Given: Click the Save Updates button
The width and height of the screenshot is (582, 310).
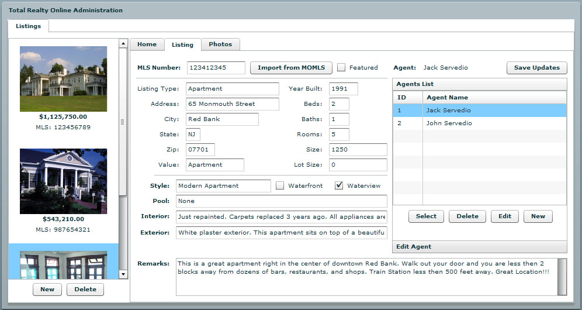Looking at the screenshot, I should [x=537, y=68].
